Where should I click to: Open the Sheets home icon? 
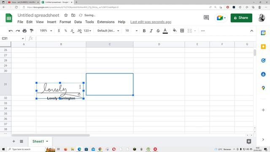coord(9,18)
